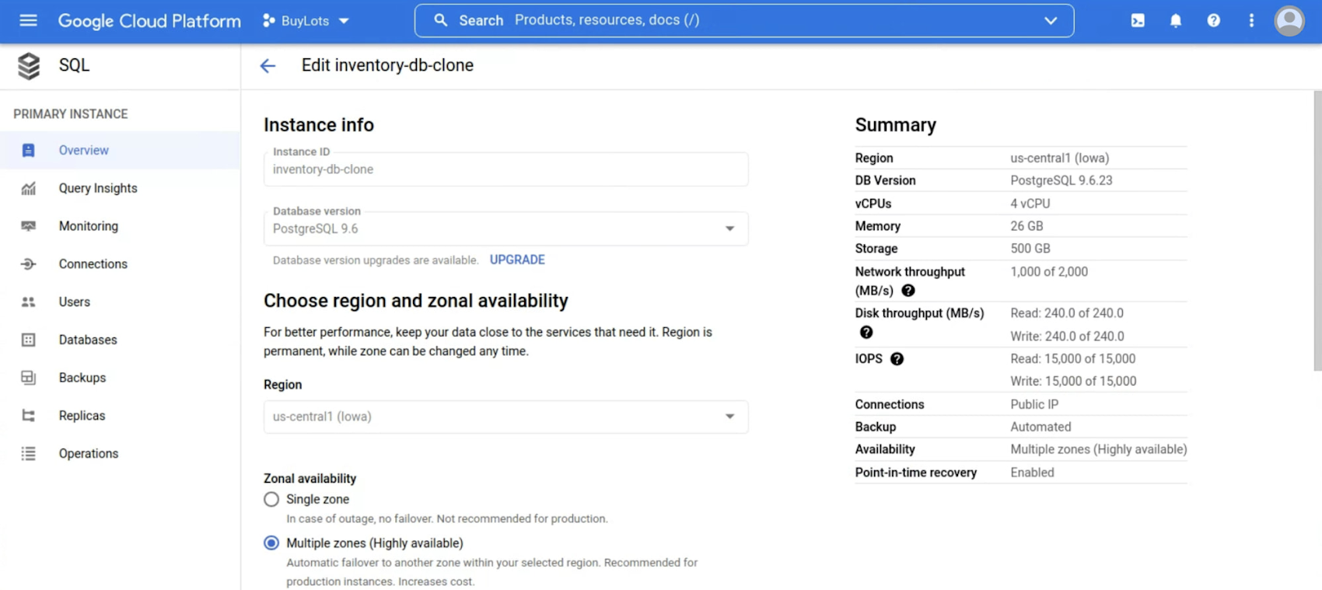1322x590 pixels.
Task: Open Database version dropdown
Action: coord(505,229)
